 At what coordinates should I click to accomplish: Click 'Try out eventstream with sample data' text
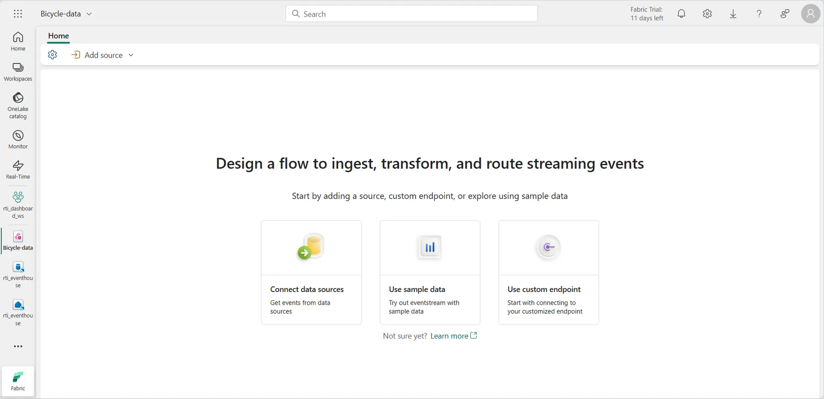tap(424, 307)
